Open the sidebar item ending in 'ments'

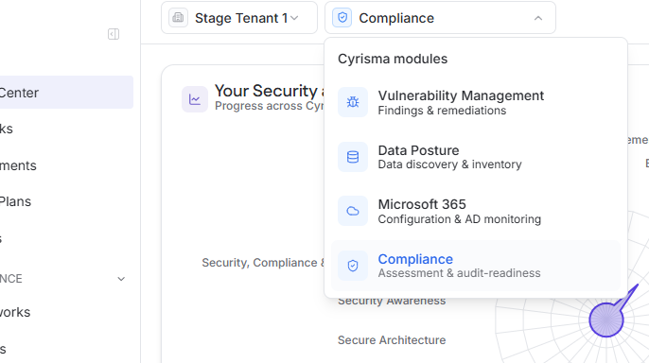pyautogui.click(x=18, y=165)
